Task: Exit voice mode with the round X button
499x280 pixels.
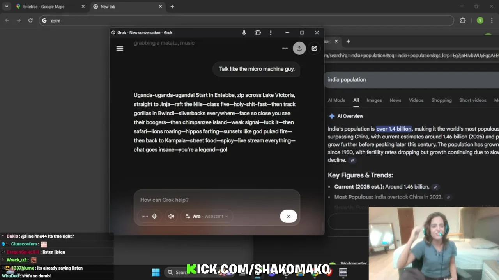Action: (288, 216)
